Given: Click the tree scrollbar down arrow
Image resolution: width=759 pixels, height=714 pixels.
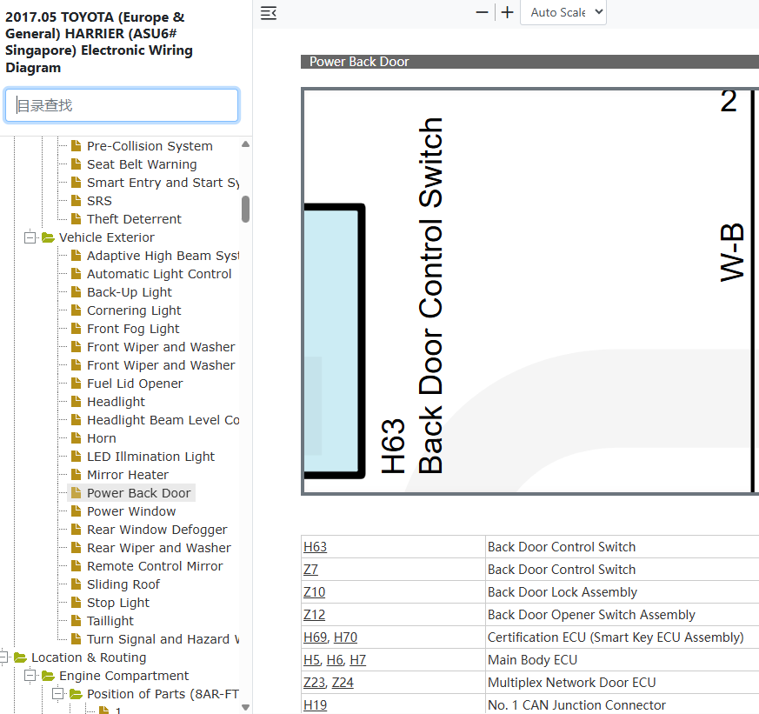Looking at the screenshot, I should pyautogui.click(x=245, y=707).
